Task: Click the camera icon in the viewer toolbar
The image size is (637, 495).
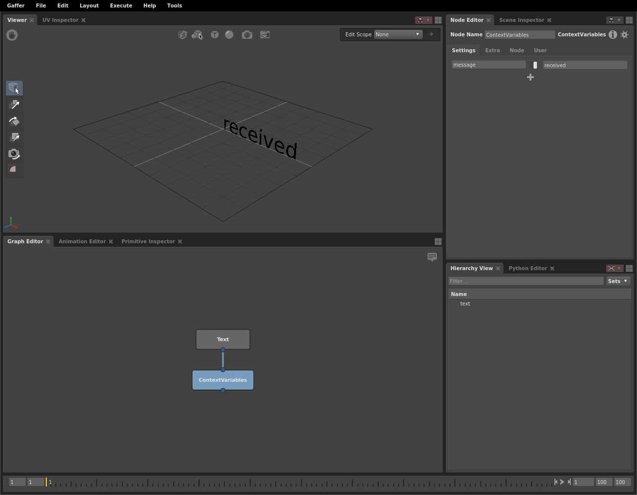Action: pyautogui.click(x=247, y=35)
